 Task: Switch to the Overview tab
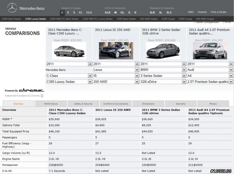pyautogui.click(x=19, y=104)
